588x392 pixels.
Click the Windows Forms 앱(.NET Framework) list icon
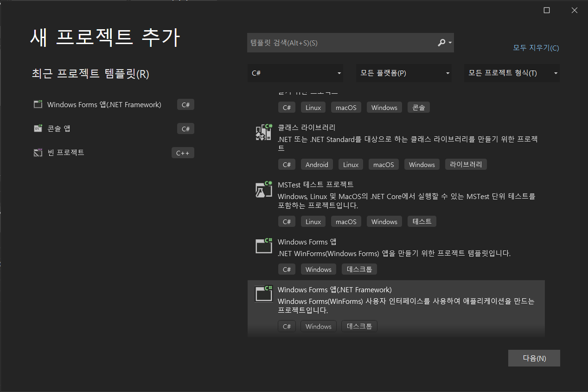click(264, 294)
